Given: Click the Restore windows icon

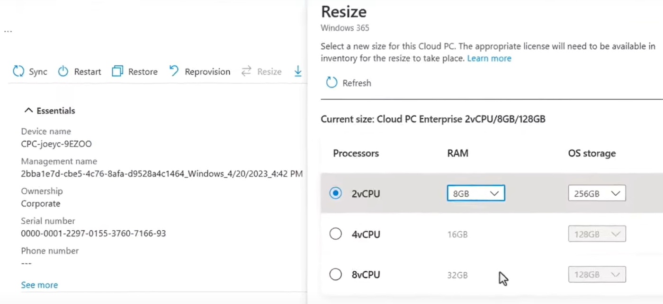Looking at the screenshot, I should 117,71.
